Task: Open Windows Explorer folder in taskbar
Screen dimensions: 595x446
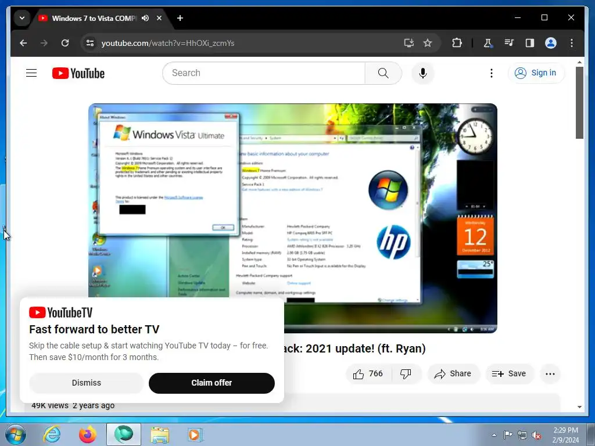Action: [160, 434]
